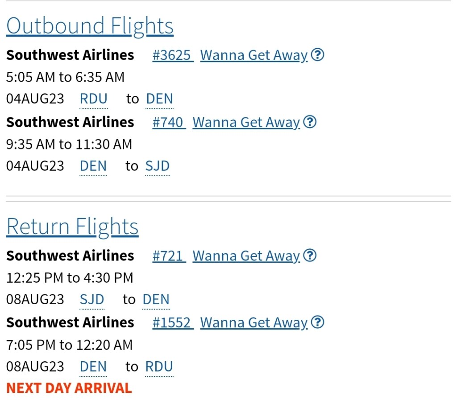This screenshot has width=457, height=417.
Task: Open flight number #721 link
Action: pyautogui.click(x=169, y=256)
